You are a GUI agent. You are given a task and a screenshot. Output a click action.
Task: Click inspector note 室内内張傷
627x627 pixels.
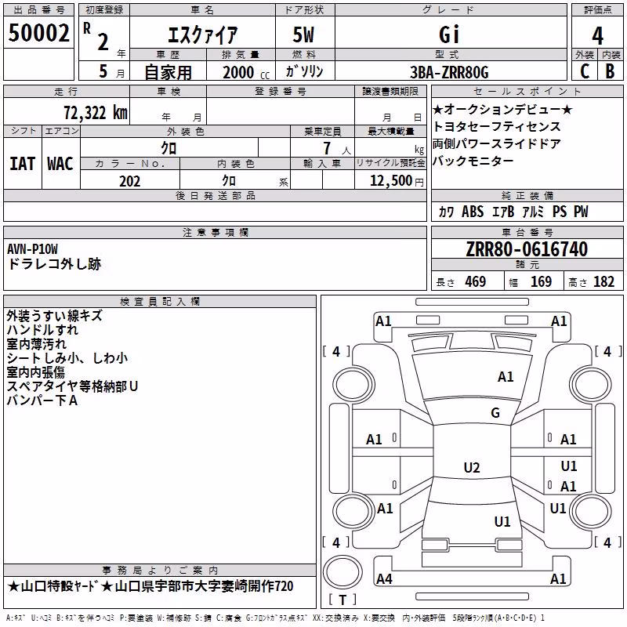35,371
